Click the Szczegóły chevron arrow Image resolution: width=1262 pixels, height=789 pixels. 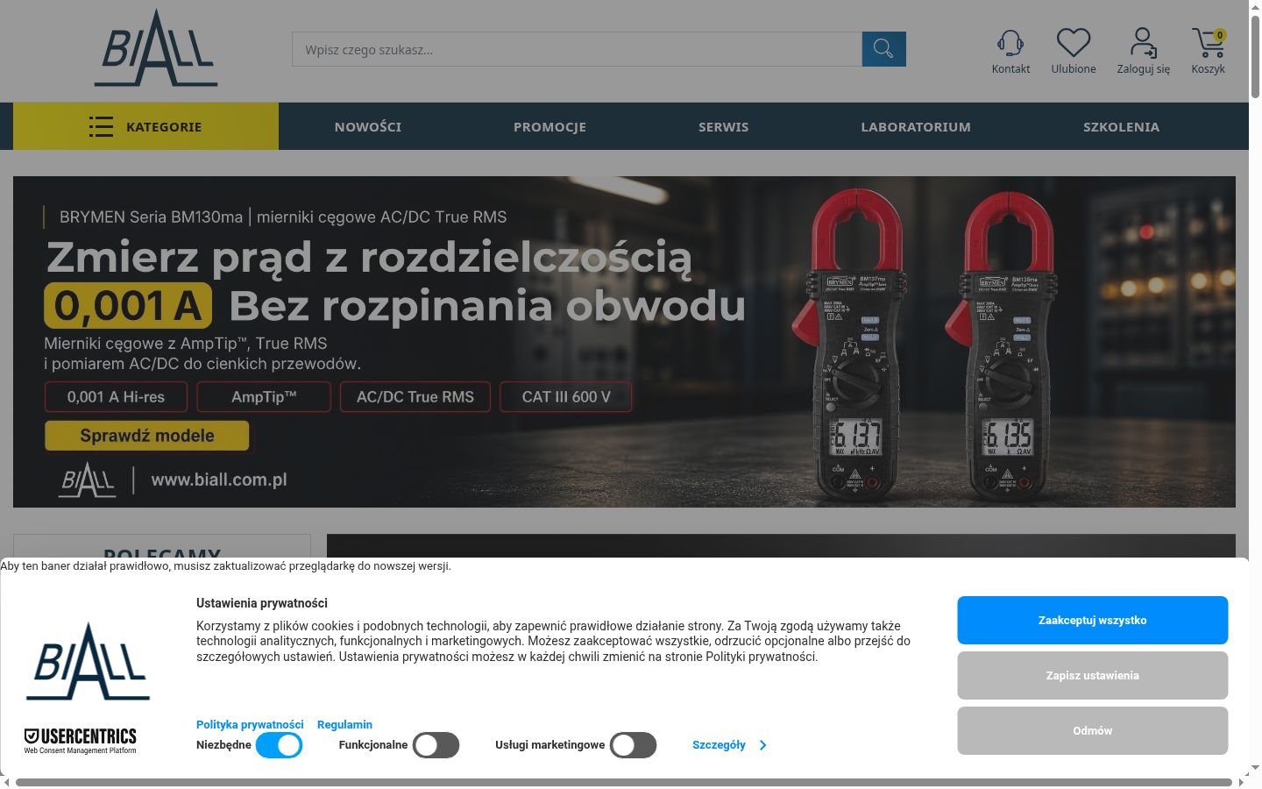[763, 745]
